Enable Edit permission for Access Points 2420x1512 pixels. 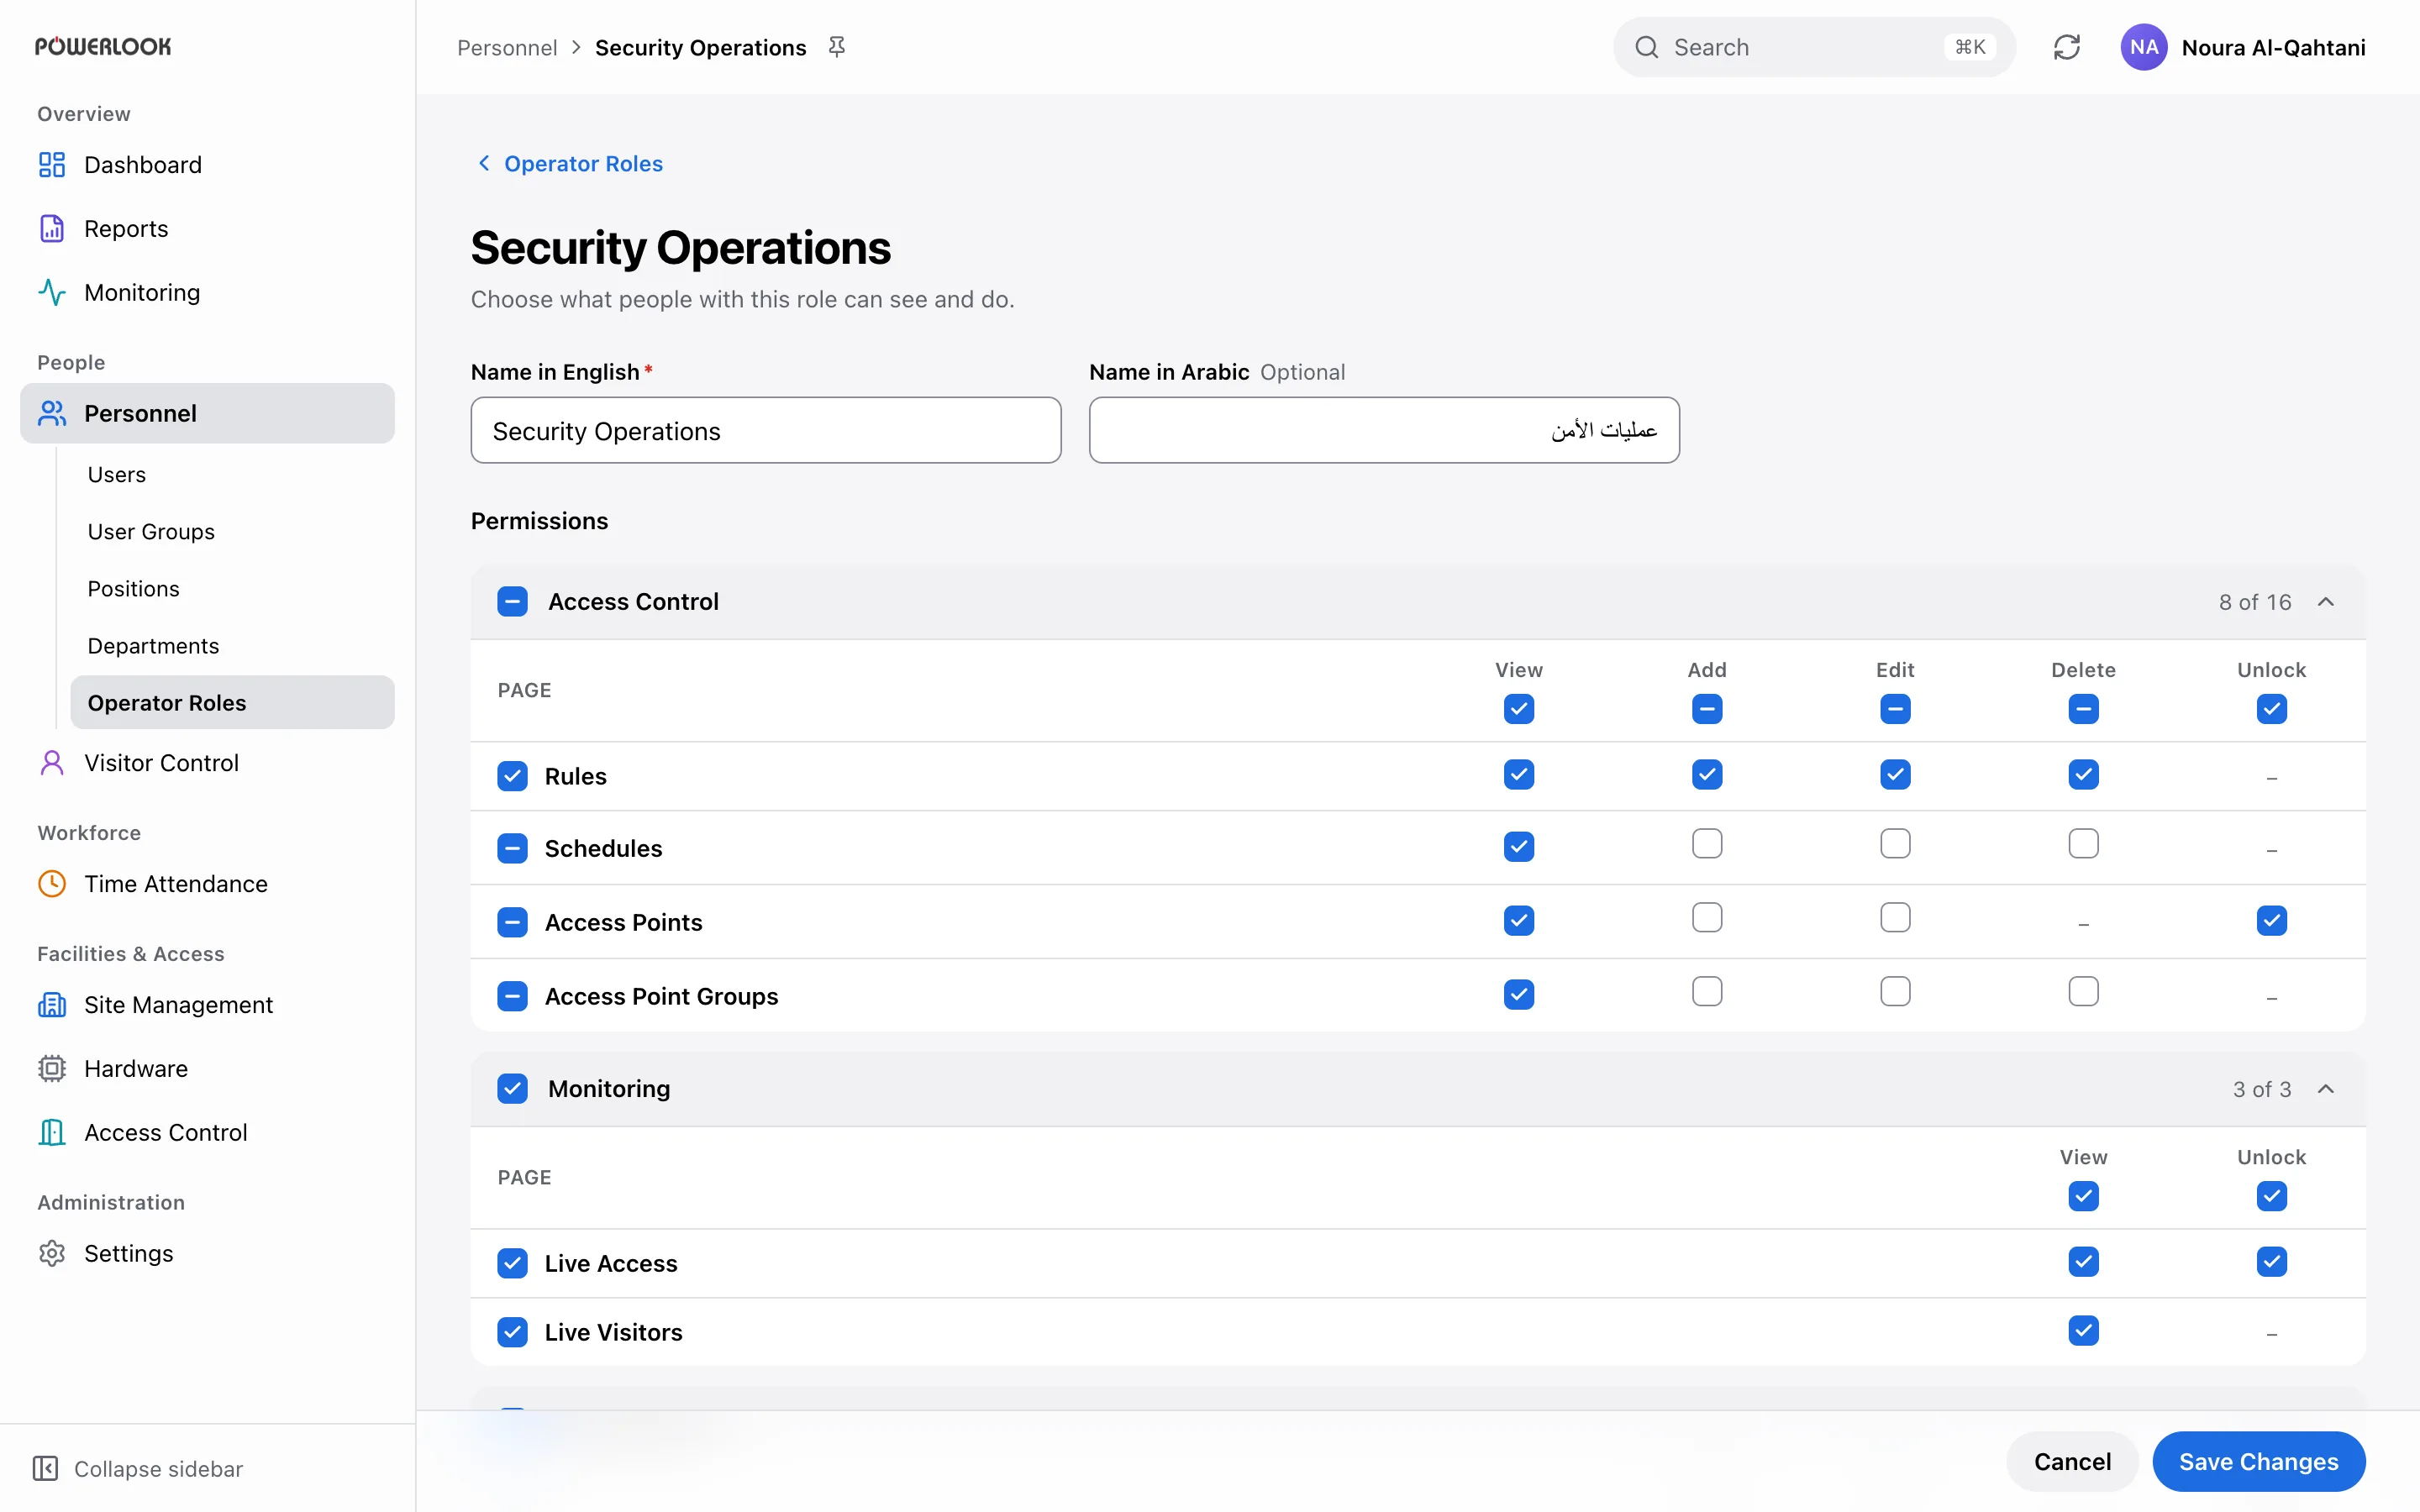pos(1895,918)
